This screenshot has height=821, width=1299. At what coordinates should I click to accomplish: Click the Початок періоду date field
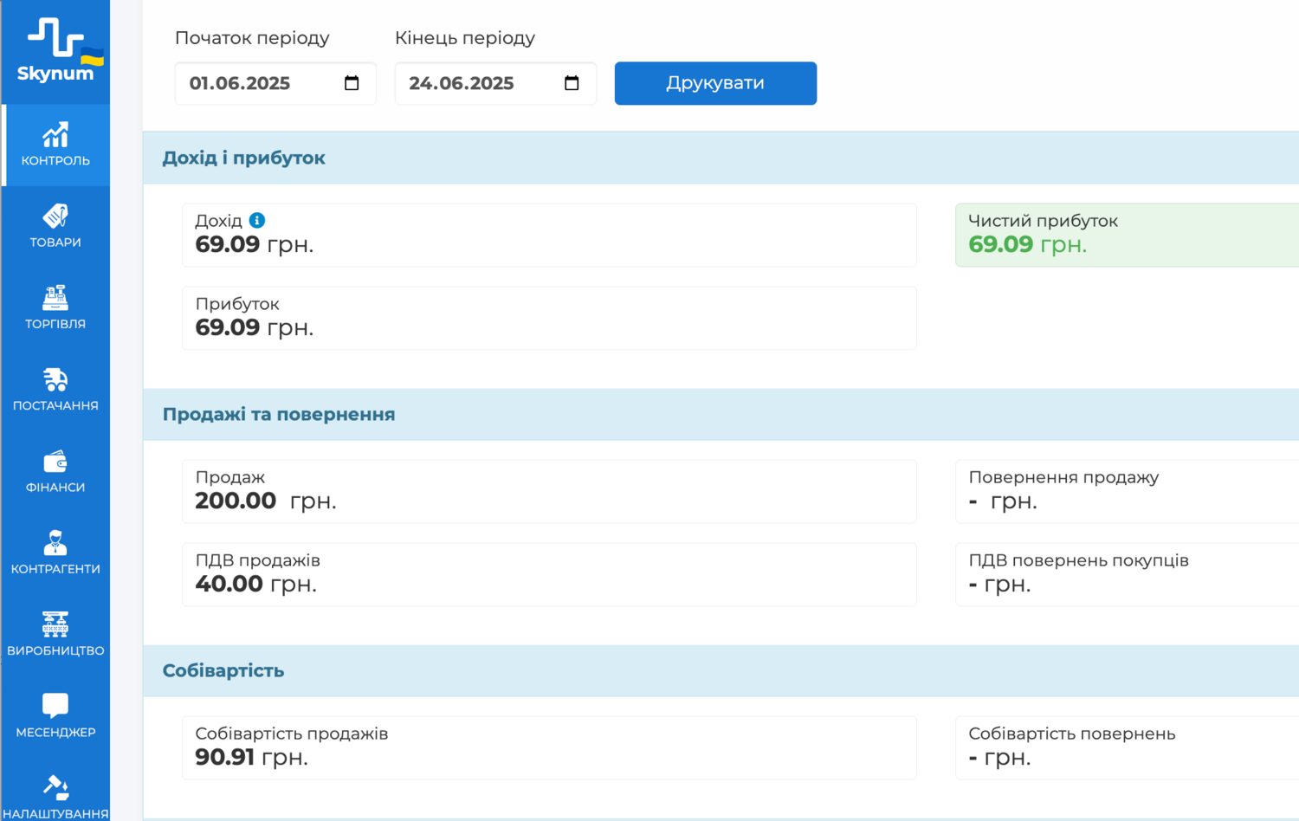(x=251, y=83)
